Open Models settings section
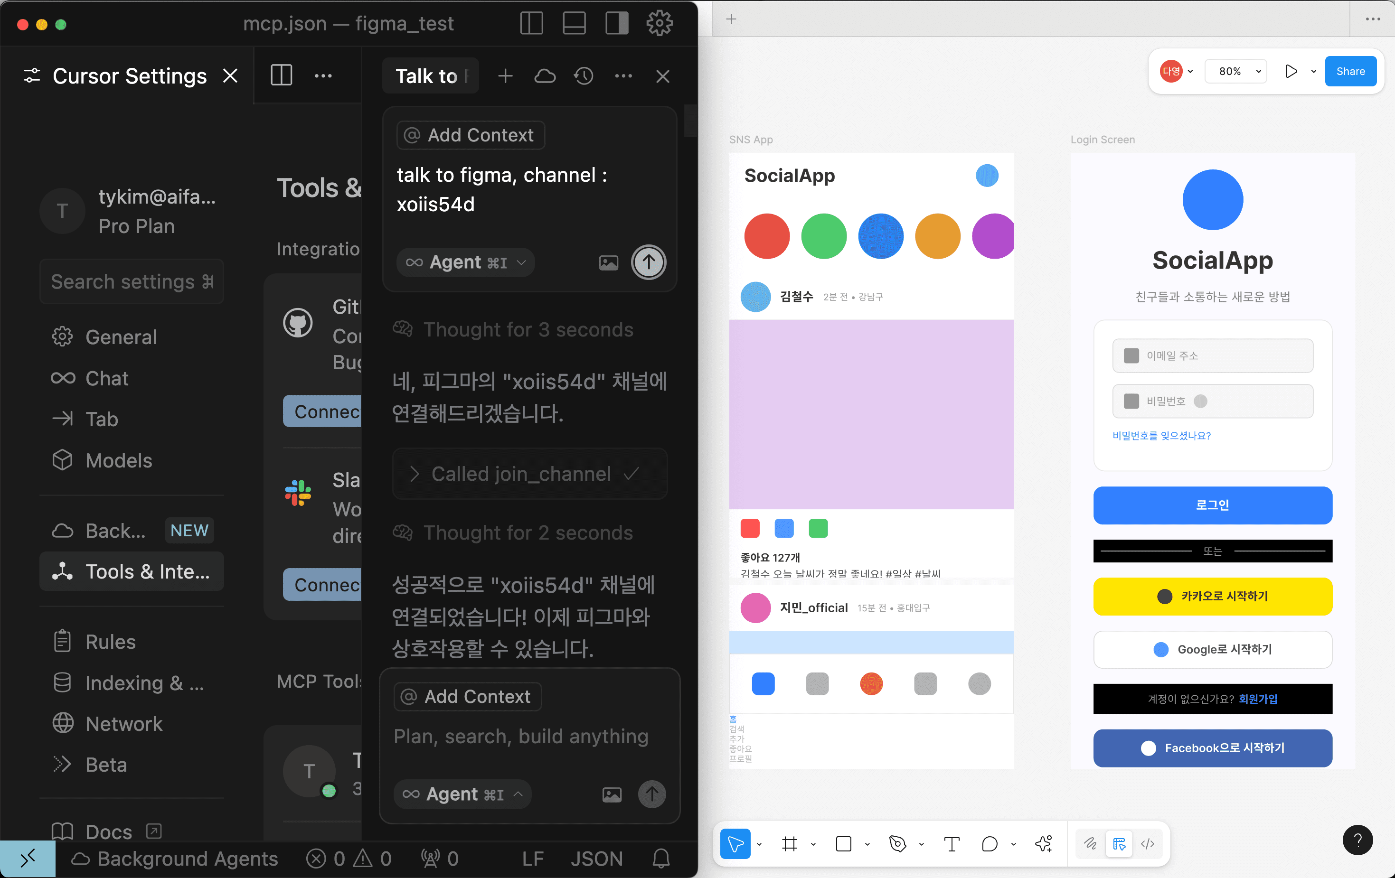The image size is (1395, 878). 132,460
